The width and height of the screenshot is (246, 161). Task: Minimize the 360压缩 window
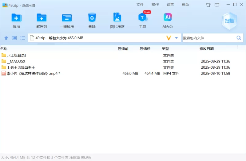coord(228,5)
